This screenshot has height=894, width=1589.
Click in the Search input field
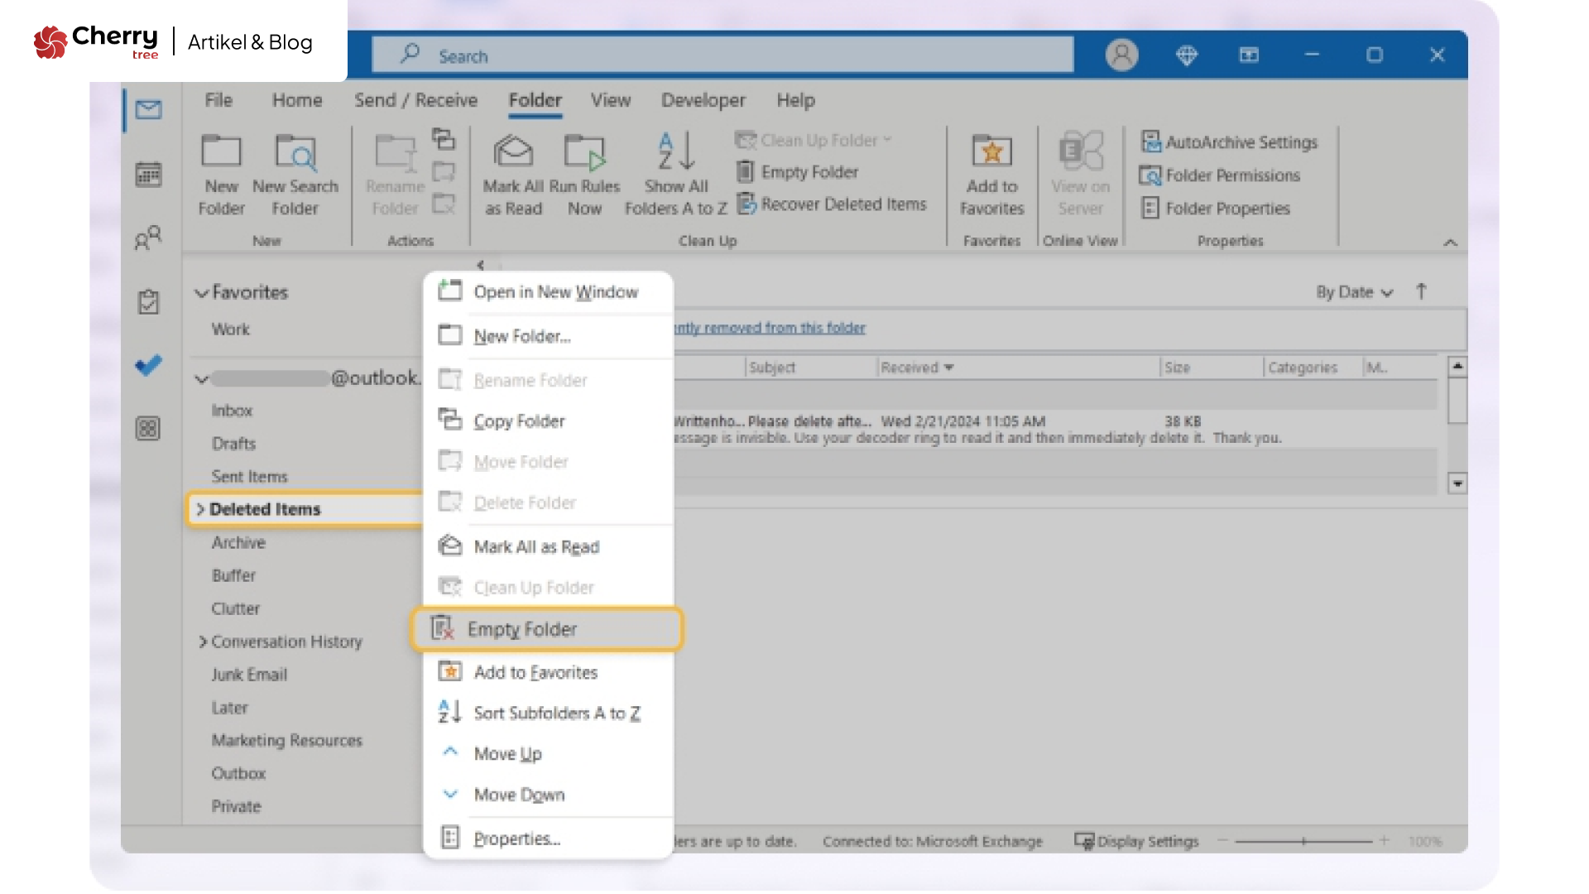[722, 55]
